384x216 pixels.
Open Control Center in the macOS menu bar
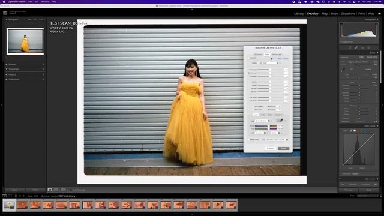click(x=354, y=2)
